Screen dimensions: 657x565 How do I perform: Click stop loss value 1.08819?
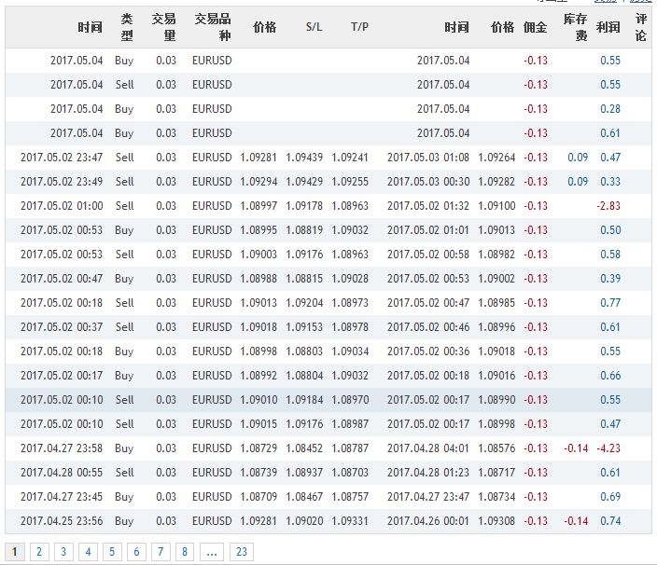click(x=304, y=230)
